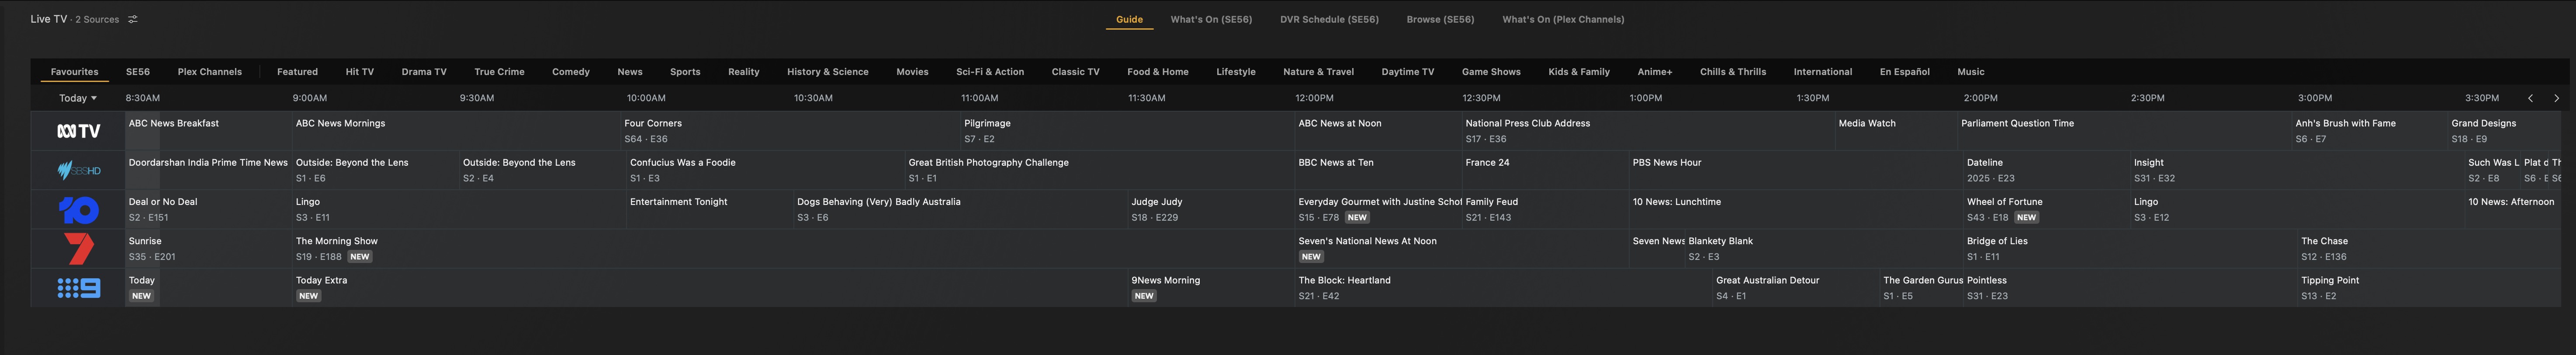Show the International category
This screenshot has width=2576, height=355.
1823,72
